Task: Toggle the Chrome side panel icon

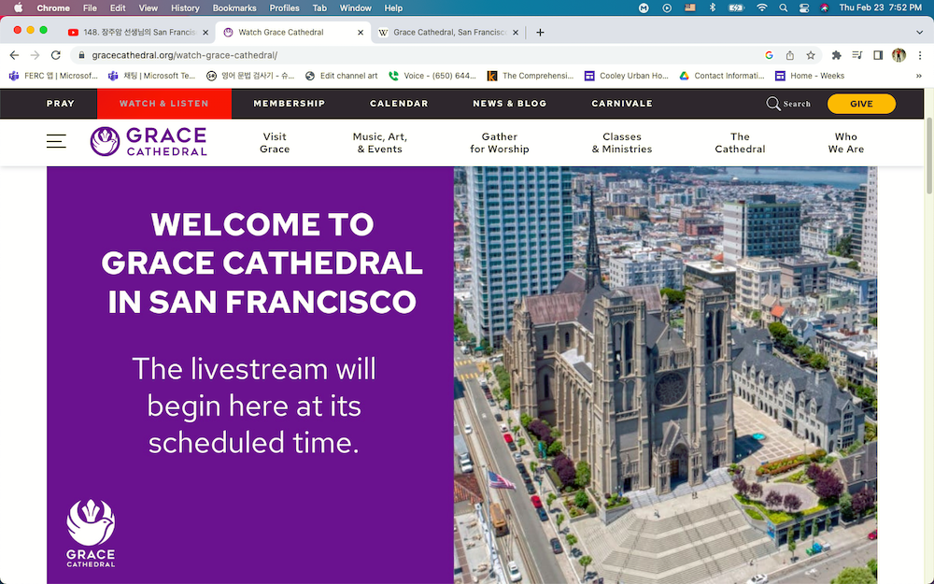Action: [x=878, y=55]
